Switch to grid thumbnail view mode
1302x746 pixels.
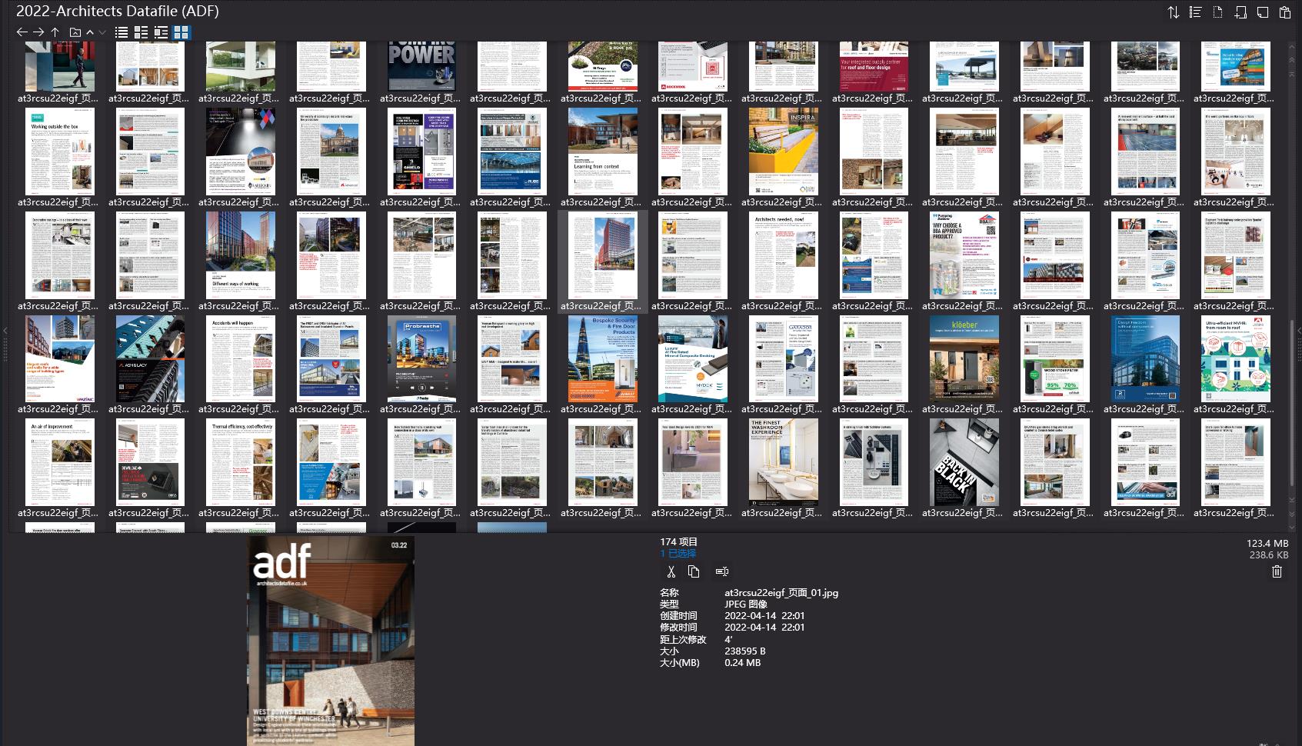[x=181, y=32]
